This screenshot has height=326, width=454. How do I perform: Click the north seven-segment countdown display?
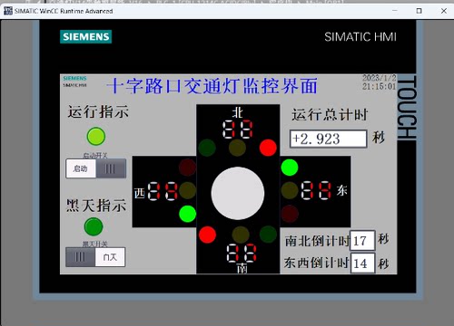tap(238, 129)
